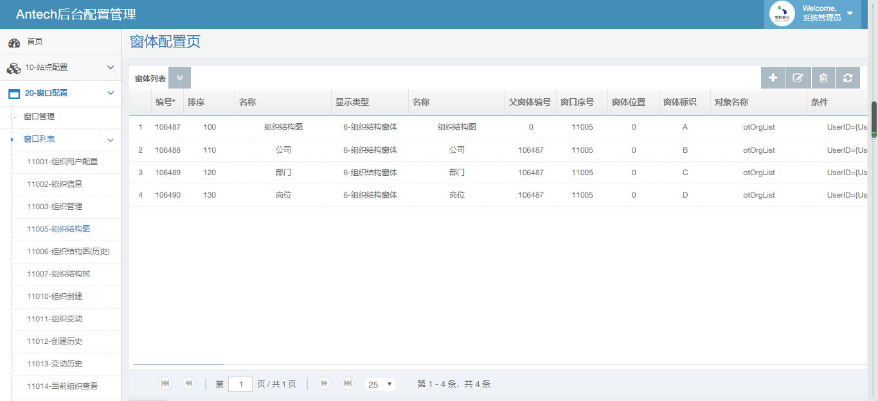Image resolution: width=878 pixels, height=401 pixels.
Task: Click the pager status 第 1 - 4 条，共 4 条
Action: point(454,384)
